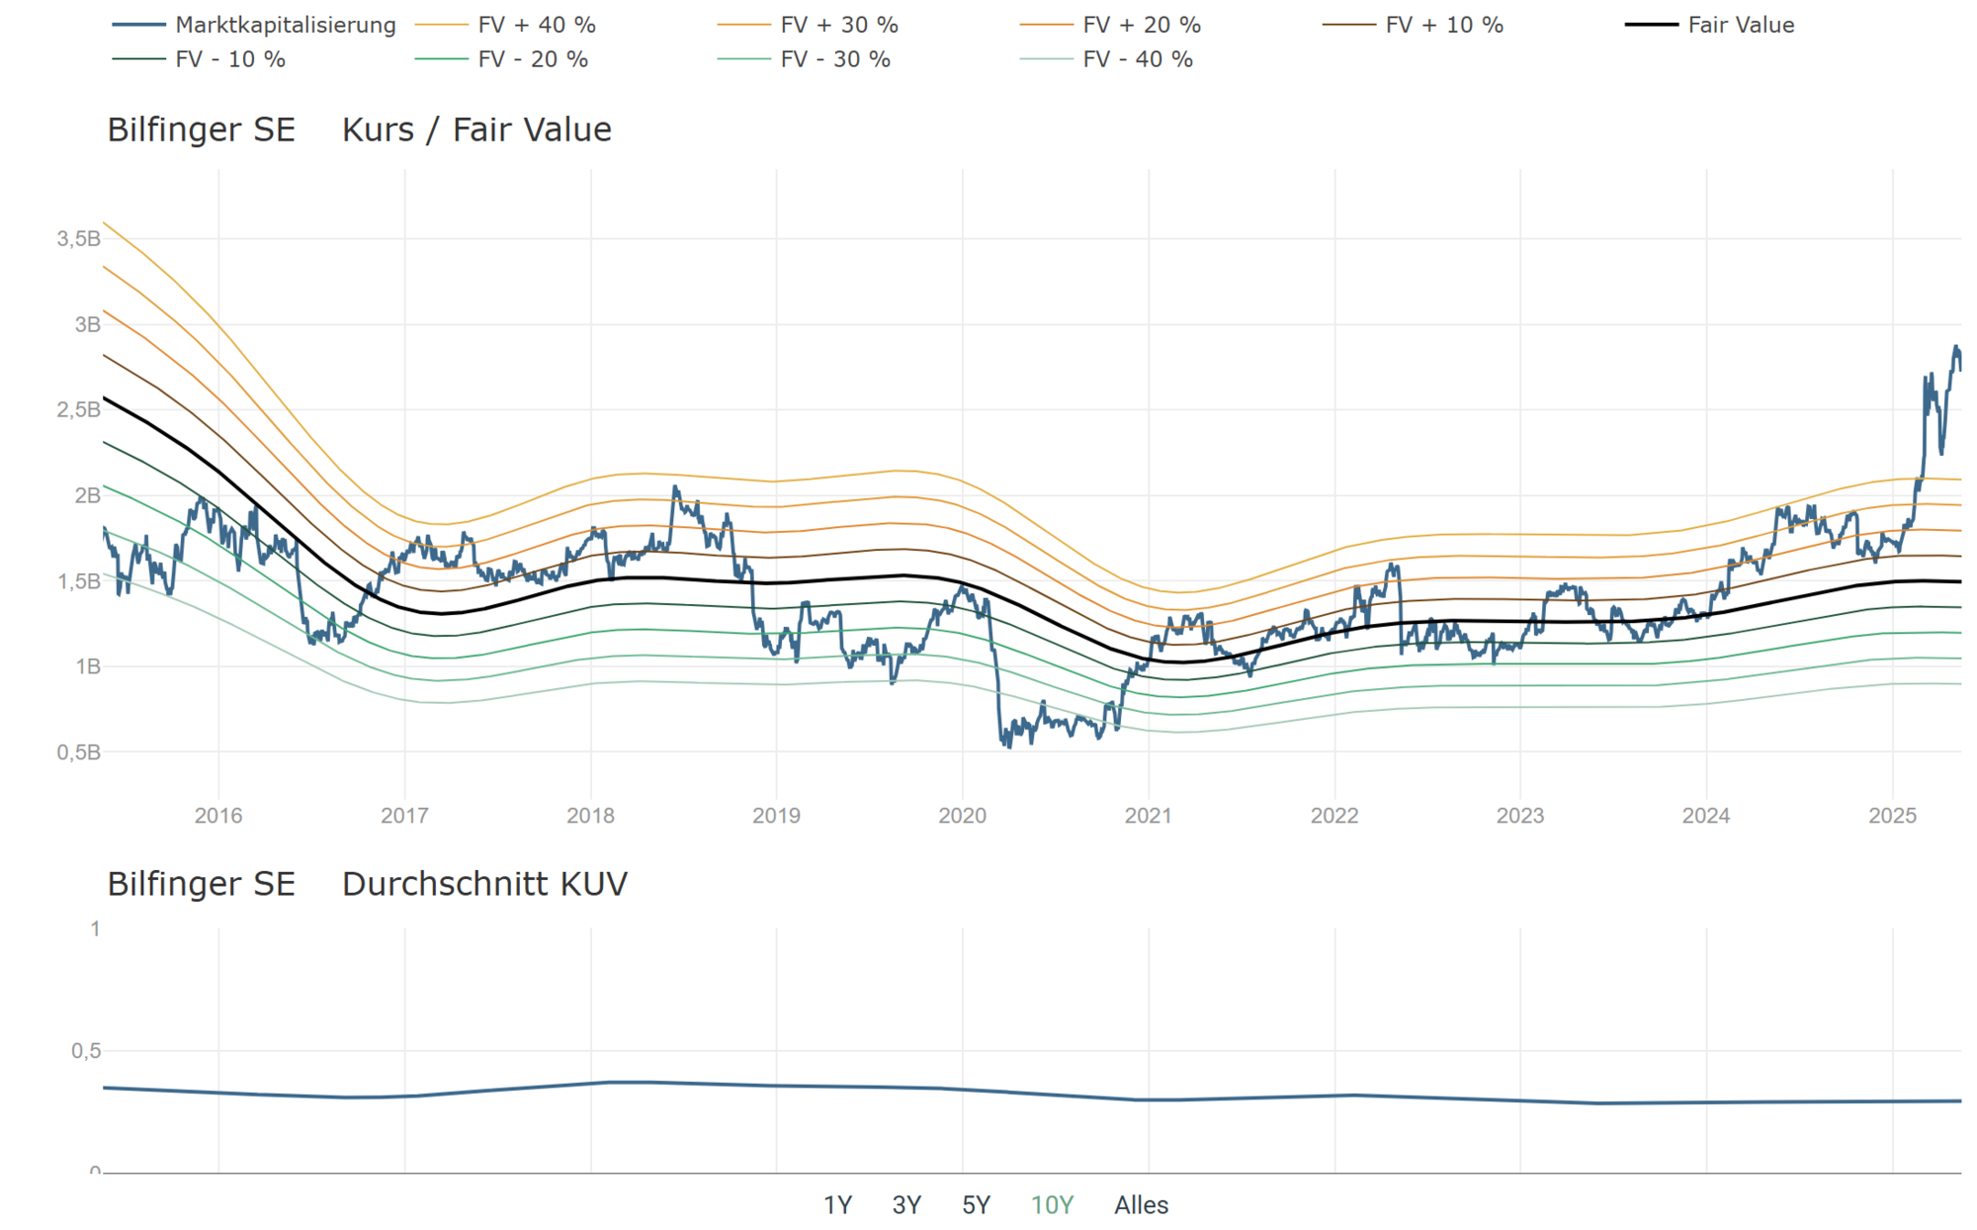Click the 2025 x-axis year label
Viewport: 1977px width, 1230px height.
(x=1892, y=816)
